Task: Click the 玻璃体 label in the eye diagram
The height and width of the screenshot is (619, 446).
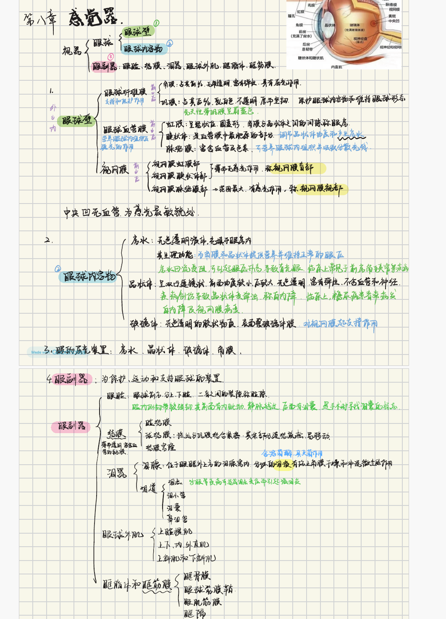Action: tap(354, 26)
